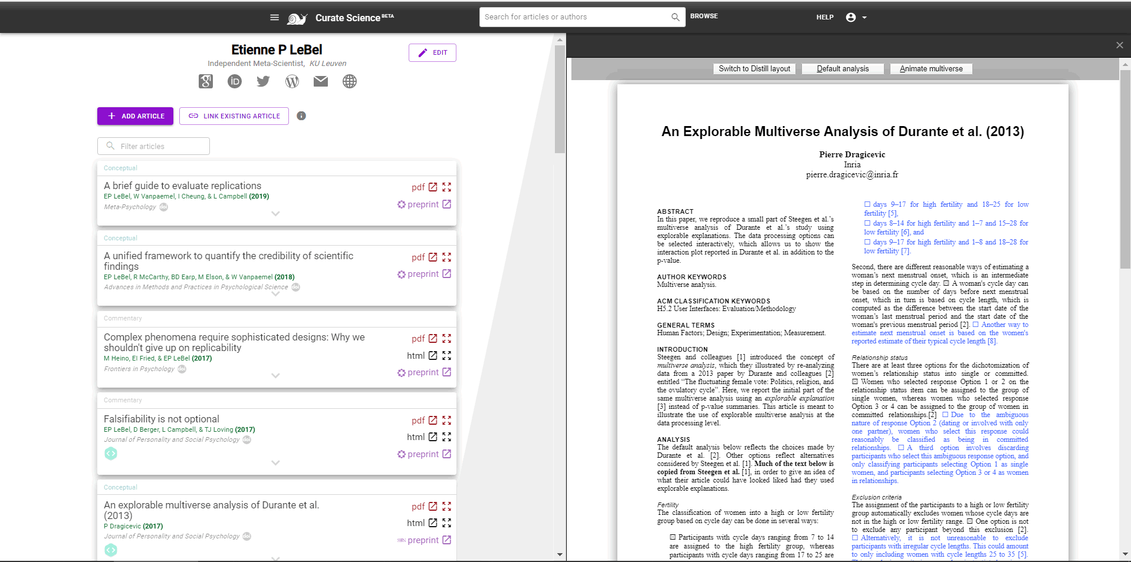Open title 'Falsifiability is not optional'
1131x562 pixels.
(x=162, y=419)
